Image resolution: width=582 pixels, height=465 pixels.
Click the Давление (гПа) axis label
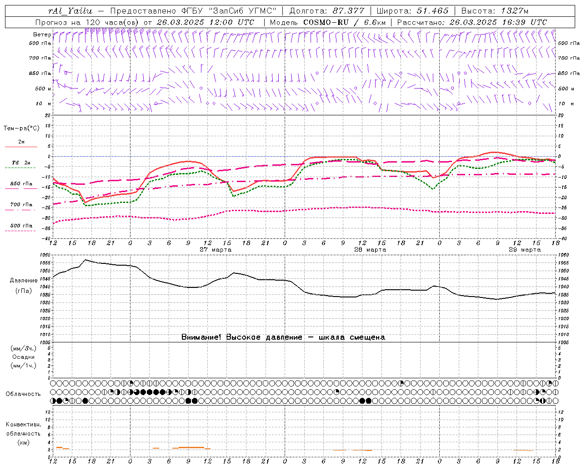(x=24, y=286)
